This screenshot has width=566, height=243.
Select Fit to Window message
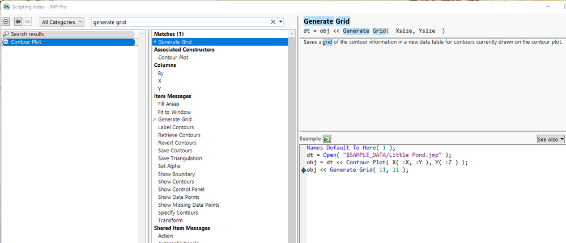(x=175, y=112)
